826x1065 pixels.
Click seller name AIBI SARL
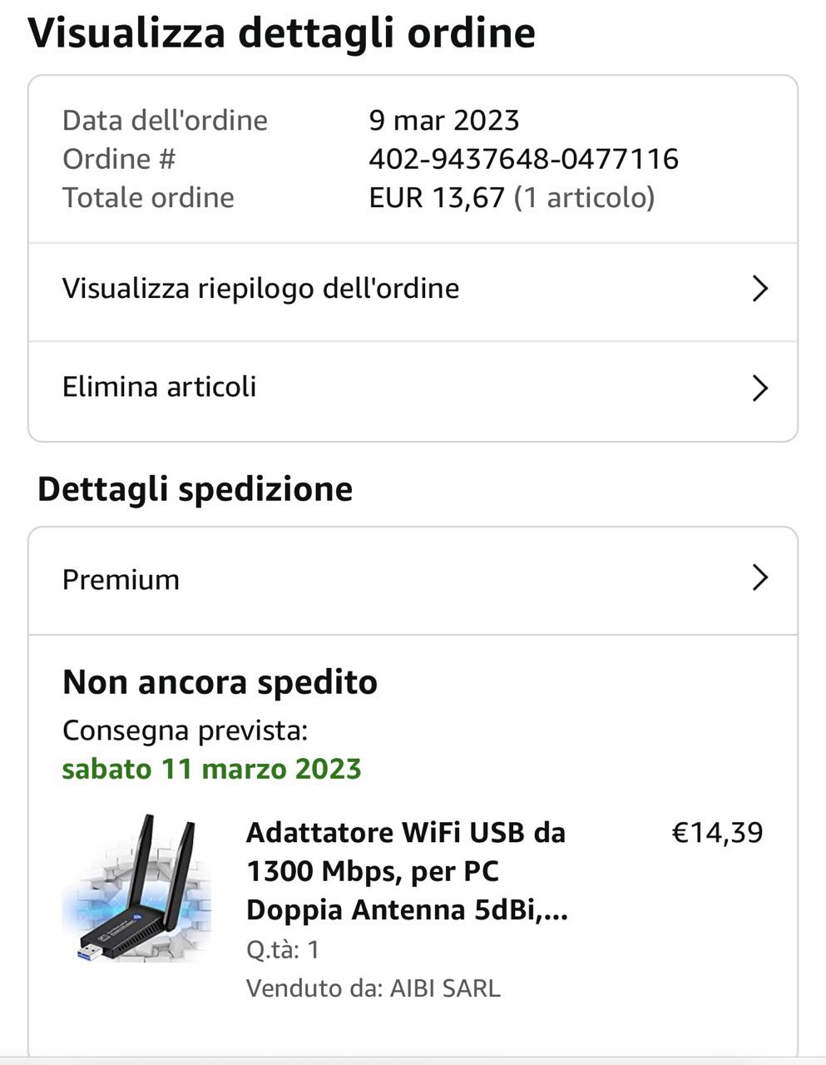coord(445,988)
